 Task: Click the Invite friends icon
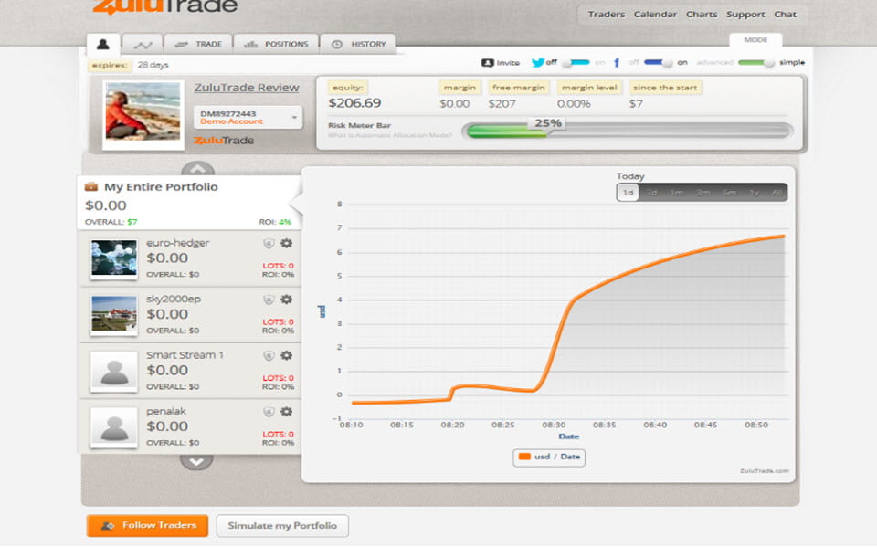click(x=487, y=63)
